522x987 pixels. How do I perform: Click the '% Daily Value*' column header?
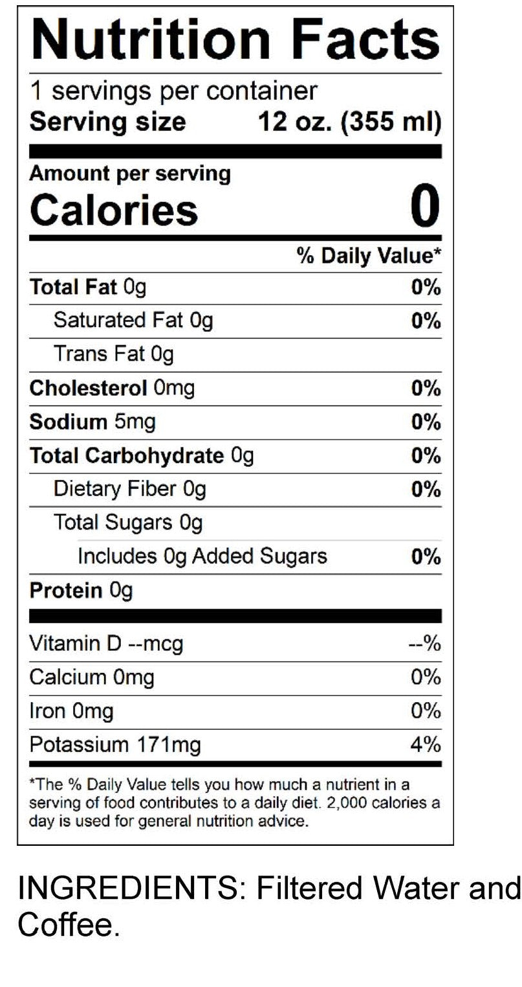tap(369, 256)
